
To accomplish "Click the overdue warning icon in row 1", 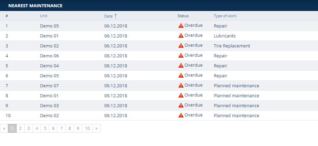I will click(x=181, y=25).
